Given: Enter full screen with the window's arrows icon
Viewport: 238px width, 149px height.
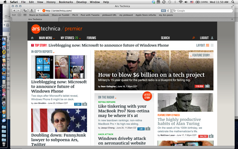Looking at the screenshot, I should pos(232,6).
